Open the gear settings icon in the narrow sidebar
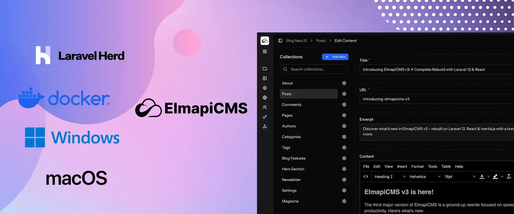The width and height of the screenshot is (514, 214). (265, 88)
